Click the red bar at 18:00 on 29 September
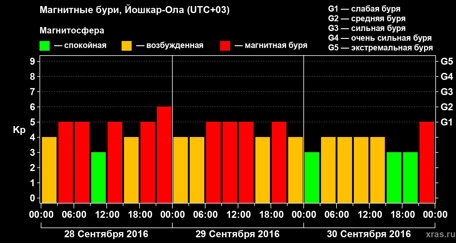The image size is (456, 243). (279, 162)
